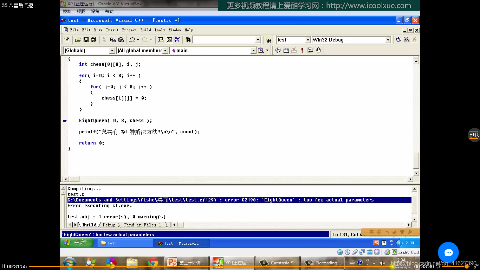Click 'test - Microsoft...' XP taskbar button
This screenshot has width=480, height=270.
[x=182, y=243]
